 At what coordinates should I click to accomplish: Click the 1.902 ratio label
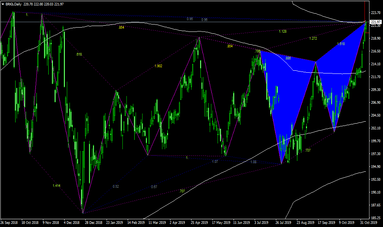click(158, 66)
